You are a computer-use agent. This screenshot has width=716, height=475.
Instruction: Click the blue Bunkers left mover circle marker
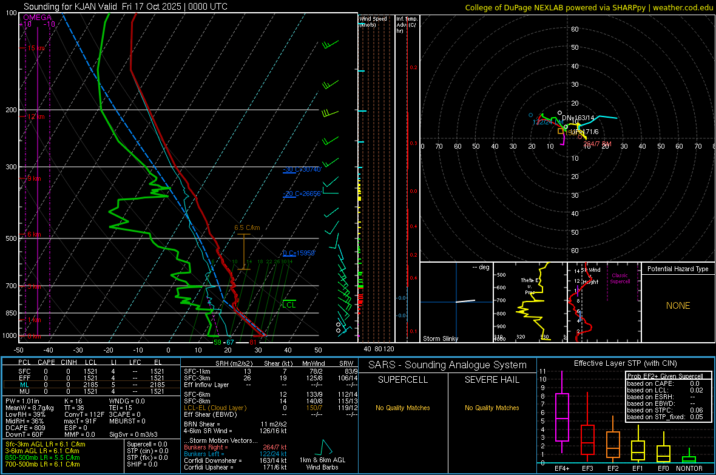point(530,115)
